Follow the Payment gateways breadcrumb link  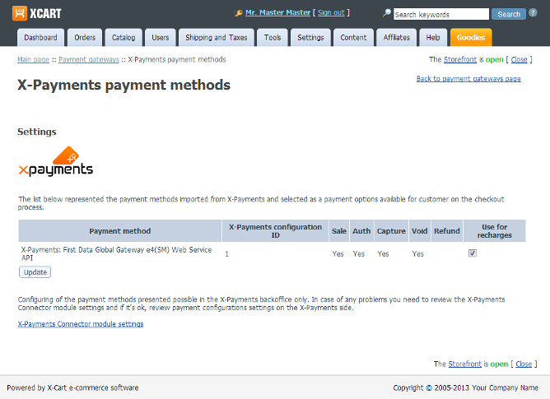click(x=89, y=59)
